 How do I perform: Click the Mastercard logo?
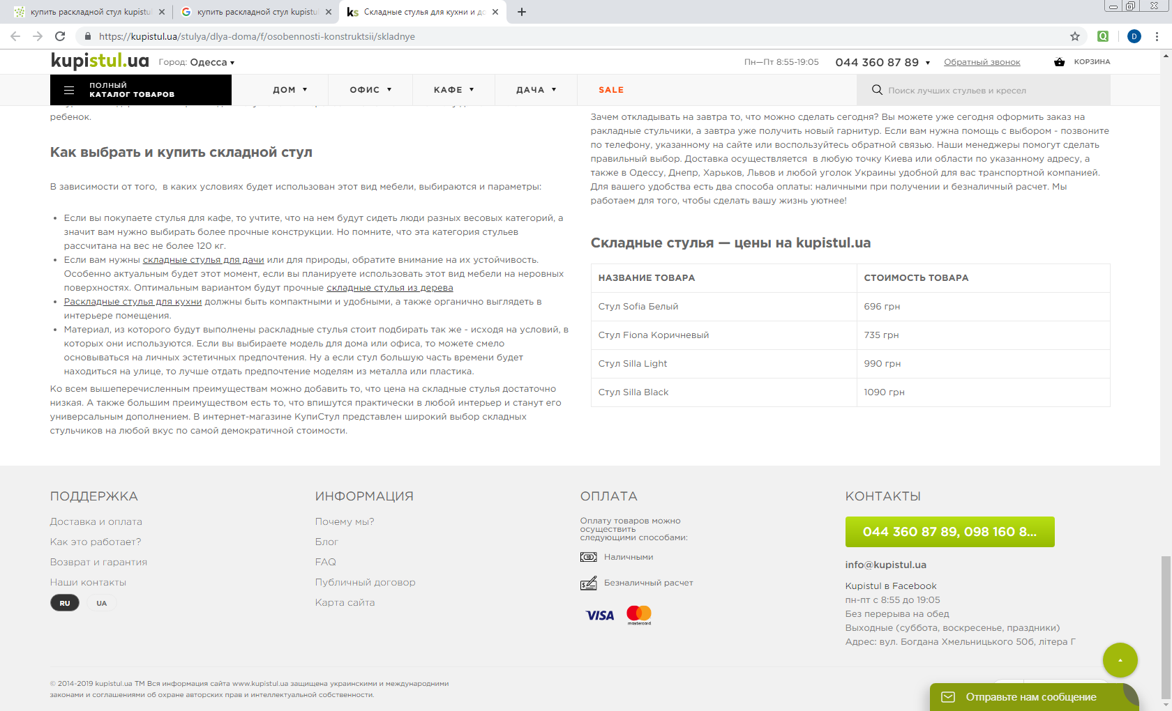[639, 615]
